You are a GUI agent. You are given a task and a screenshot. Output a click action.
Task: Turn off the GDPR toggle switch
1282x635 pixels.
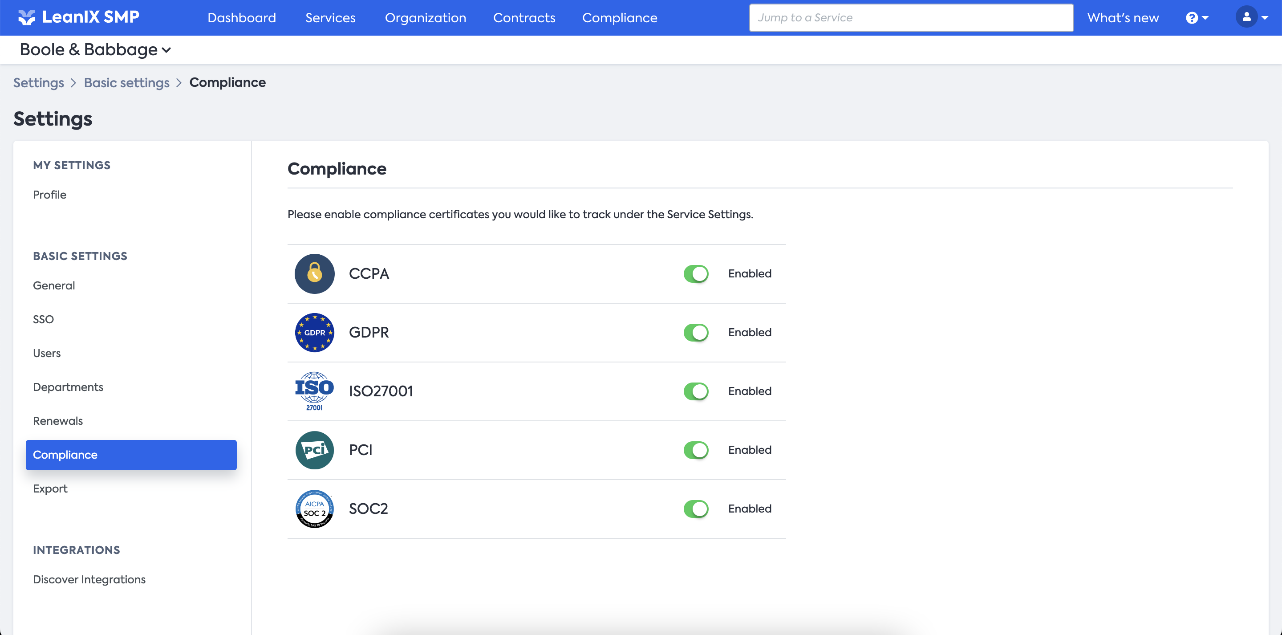tap(696, 332)
